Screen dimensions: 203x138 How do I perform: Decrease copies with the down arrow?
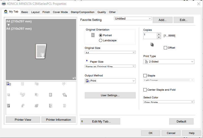point(159,37)
